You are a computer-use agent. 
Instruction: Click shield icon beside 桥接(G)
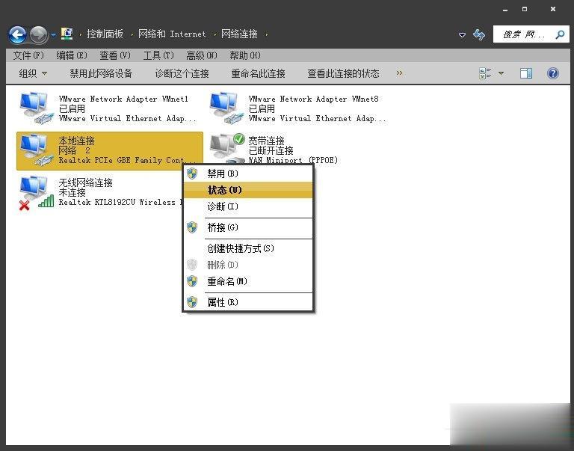point(192,227)
